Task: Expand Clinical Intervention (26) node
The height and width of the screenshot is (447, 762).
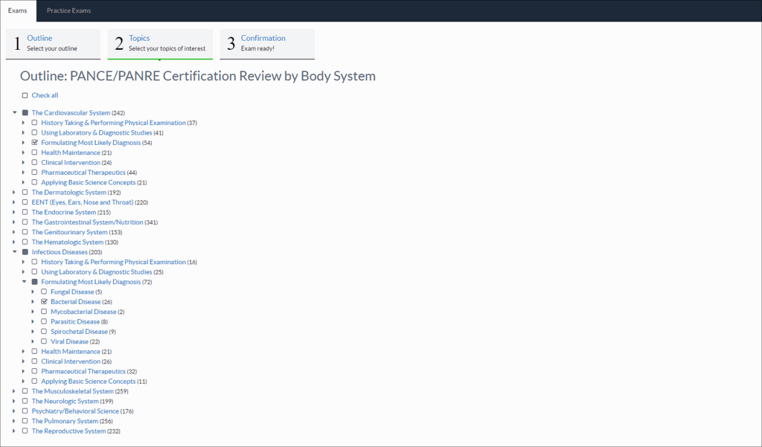Action: click(x=23, y=361)
